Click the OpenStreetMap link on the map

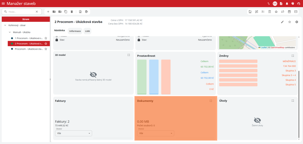point(277,47)
